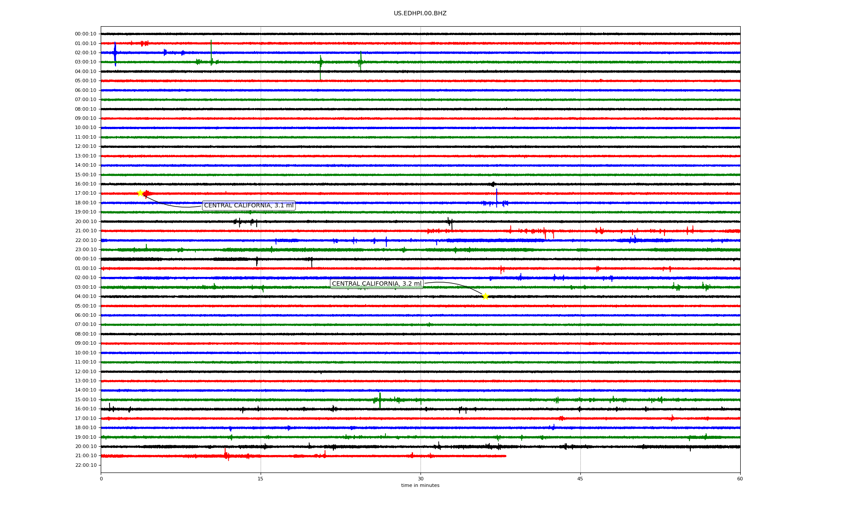The width and height of the screenshot is (841, 525).
Task: Click the yellow star on the 04:00:10 black trace
Action: [x=485, y=297]
